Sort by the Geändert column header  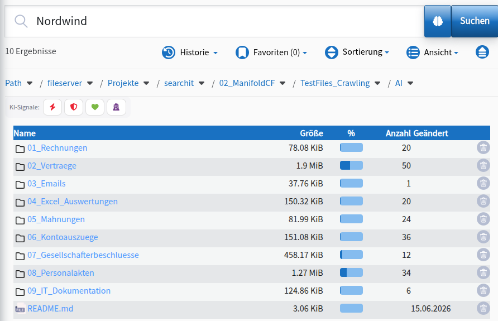click(430, 133)
